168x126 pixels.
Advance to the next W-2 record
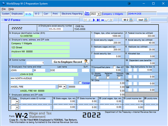click(94, 20)
